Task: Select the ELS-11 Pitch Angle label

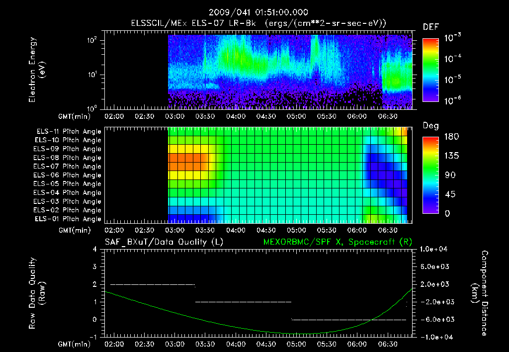Action: coord(69,132)
